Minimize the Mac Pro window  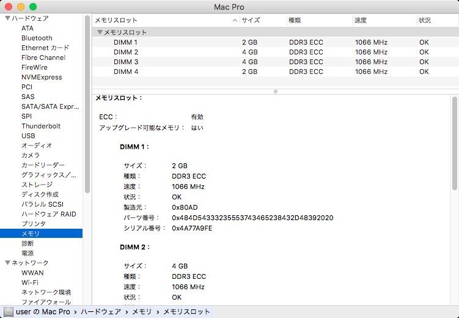pyautogui.click(x=21, y=7)
